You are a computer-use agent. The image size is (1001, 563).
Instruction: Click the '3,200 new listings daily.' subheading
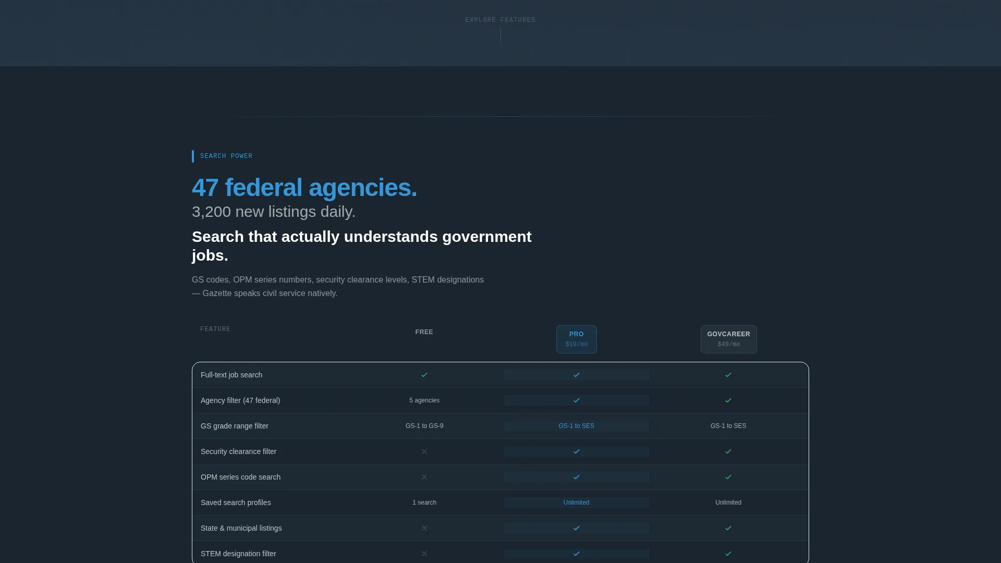click(274, 212)
